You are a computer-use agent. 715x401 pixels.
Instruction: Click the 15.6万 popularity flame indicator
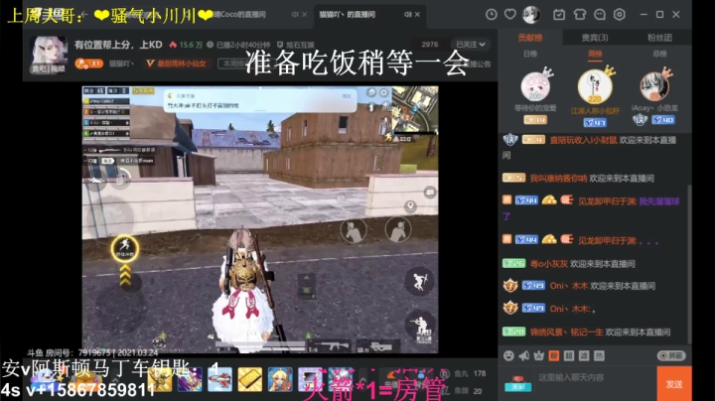pyautogui.click(x=186, y=45)
